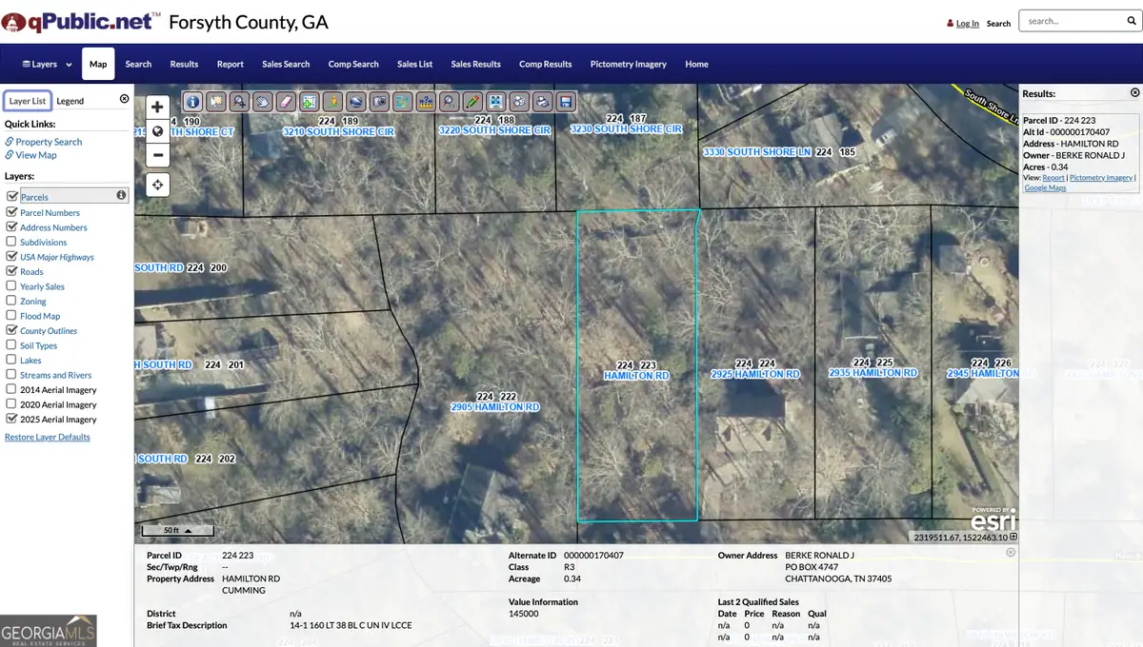The width and height of the screenshot is (1143, 647).
Task: Select the Identify info tool
Action: pyautogui.click(x=191, y=102)
